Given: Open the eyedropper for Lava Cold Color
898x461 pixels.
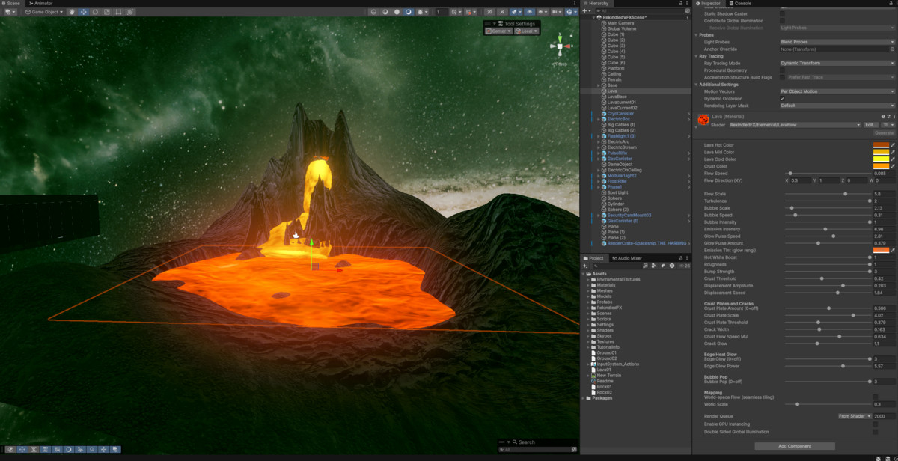Looking at the screenshot, I should pyautogui.click(x=893, y=159).
